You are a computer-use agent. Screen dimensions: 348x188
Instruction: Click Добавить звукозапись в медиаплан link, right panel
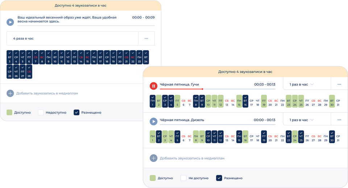tap(192, 158)
